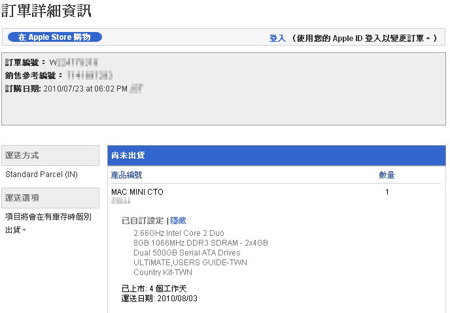450x313 pixels.
Task: Select the MAC MINI CTO product name
Action: [x=137, y=191]
